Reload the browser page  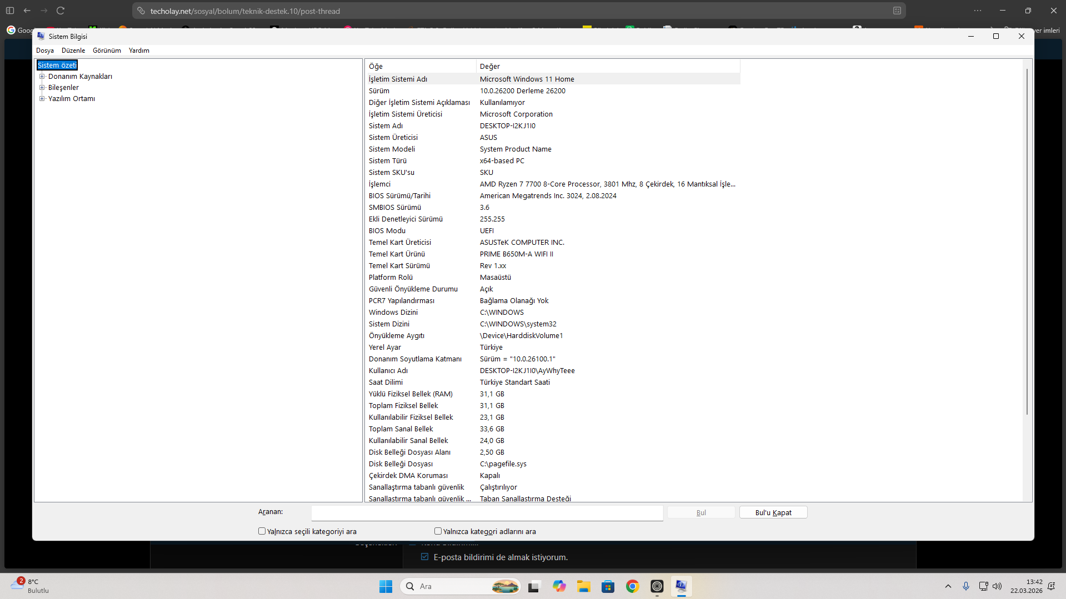61,11
